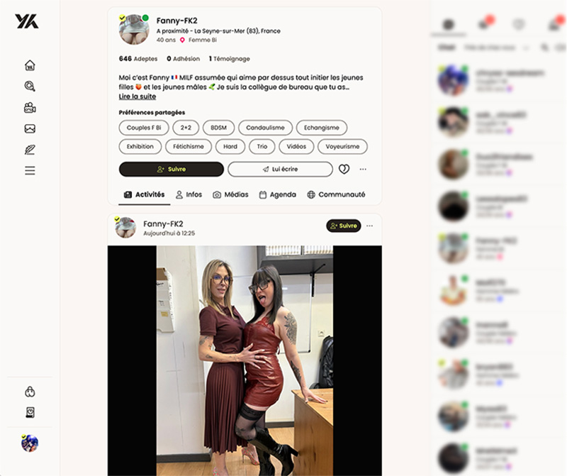Switch to the Infos tab
567x476 pixels.
[189, 195]
